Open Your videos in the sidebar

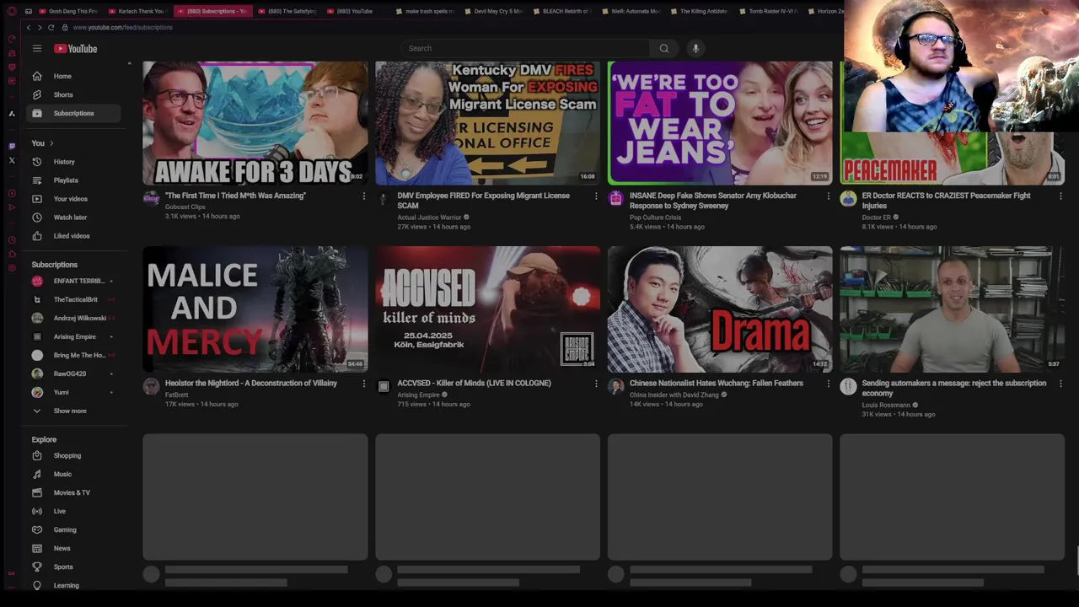[74, 199]
